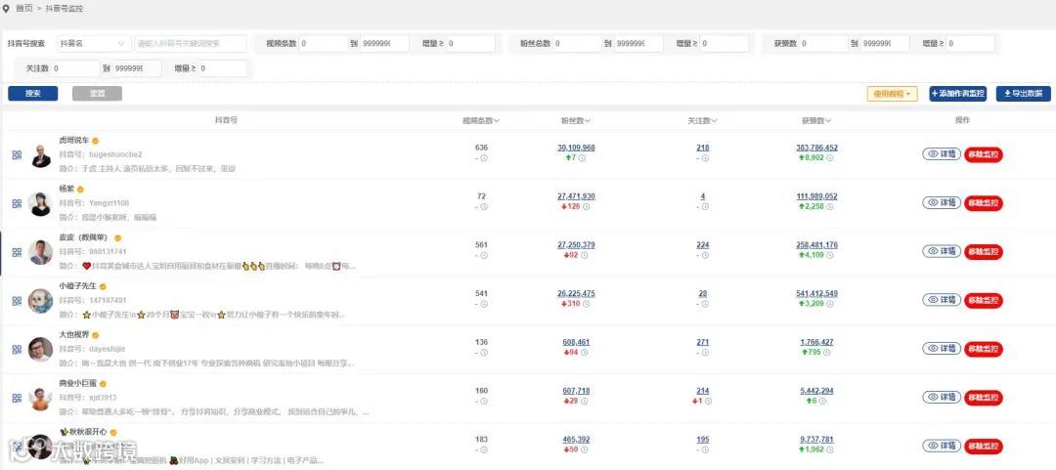Open fan count link 607,718
Screen dimensions: 1056x470
coord(577,391)
